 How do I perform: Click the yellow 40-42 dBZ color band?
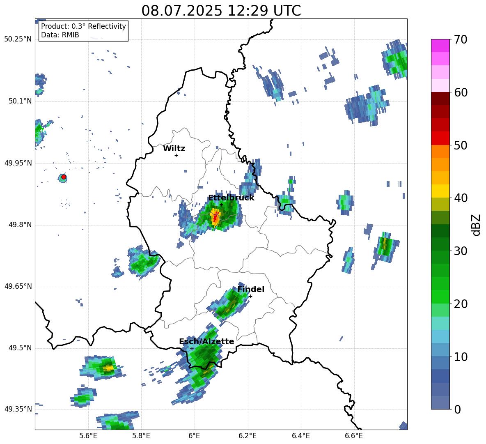[440, 191]
